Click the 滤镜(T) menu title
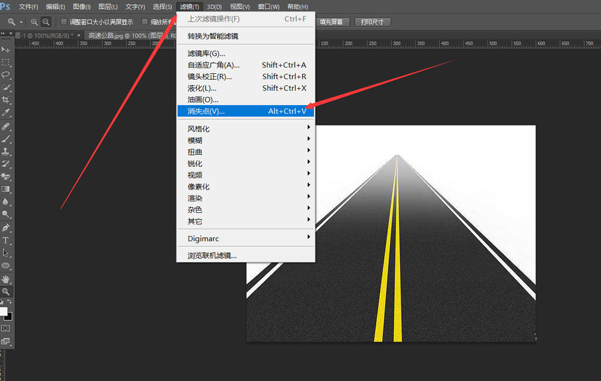Image resolution: width=601 pixels, height=381 pixels. pos(189,7)
